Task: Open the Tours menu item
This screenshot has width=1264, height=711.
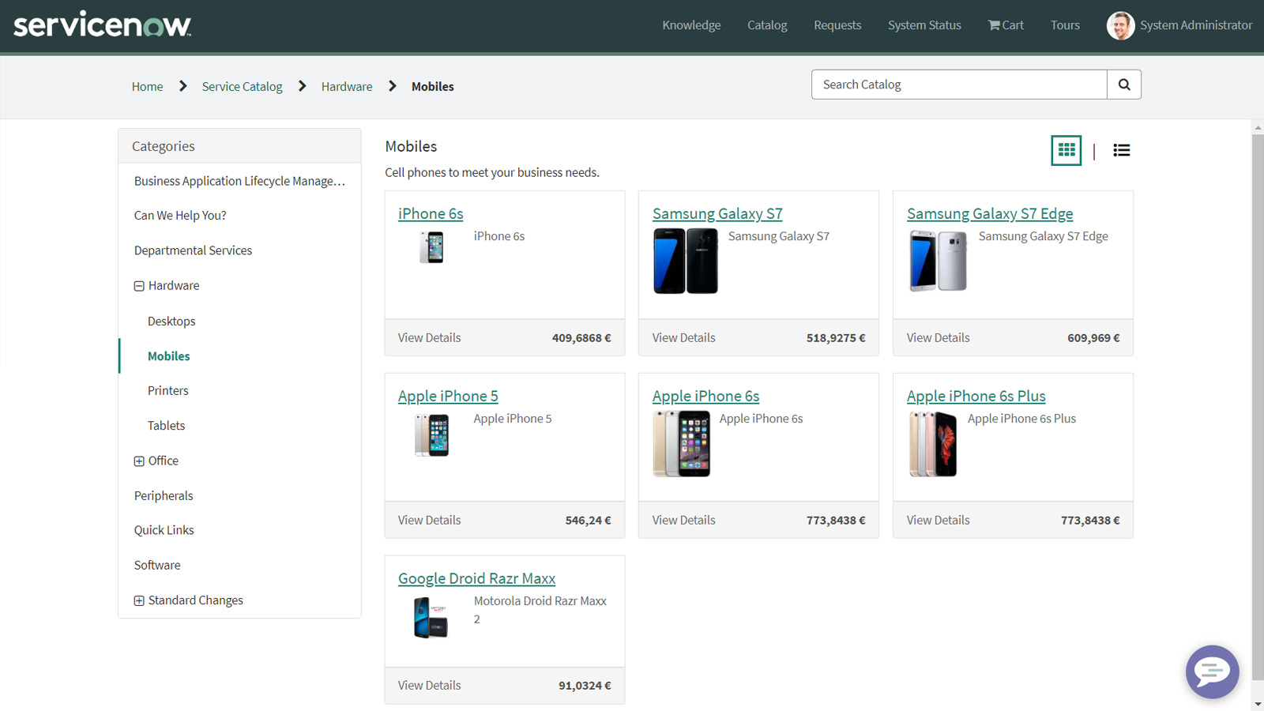Action: click(x=1065, y=25)
